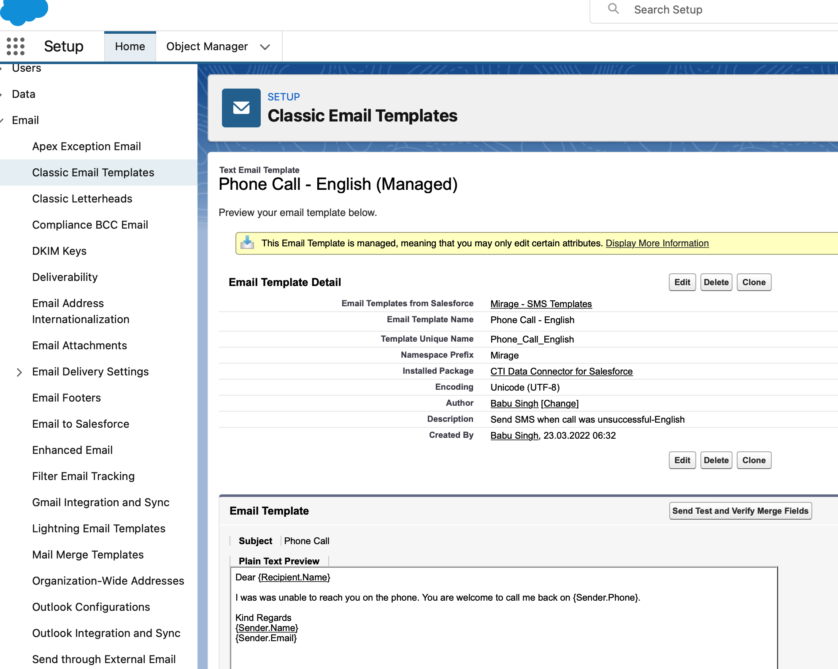This screenshot has width=838, height=669.
Task: Open Email Attachments in sidebar
Action: tap(80, 345)
